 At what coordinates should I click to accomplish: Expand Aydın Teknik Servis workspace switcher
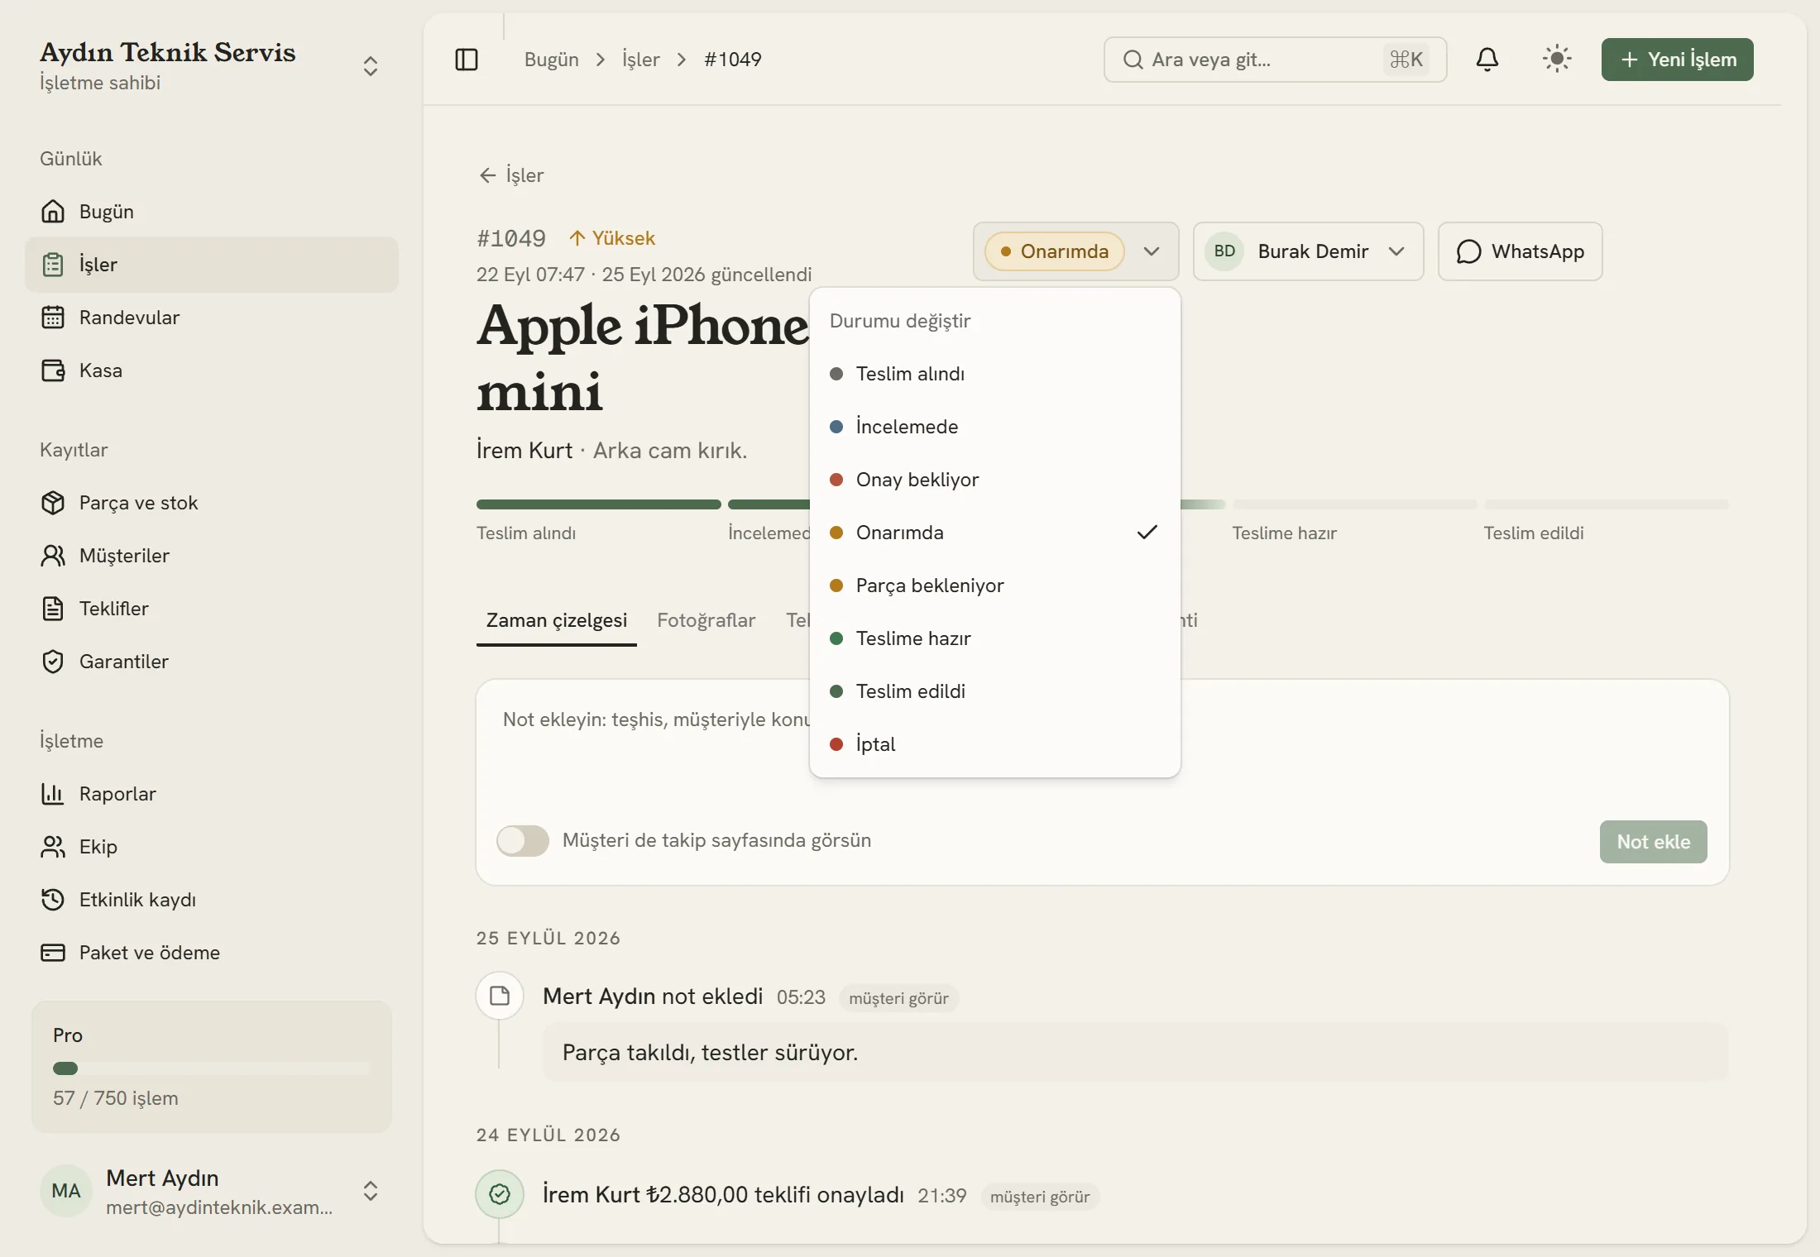tap(212, 66)
